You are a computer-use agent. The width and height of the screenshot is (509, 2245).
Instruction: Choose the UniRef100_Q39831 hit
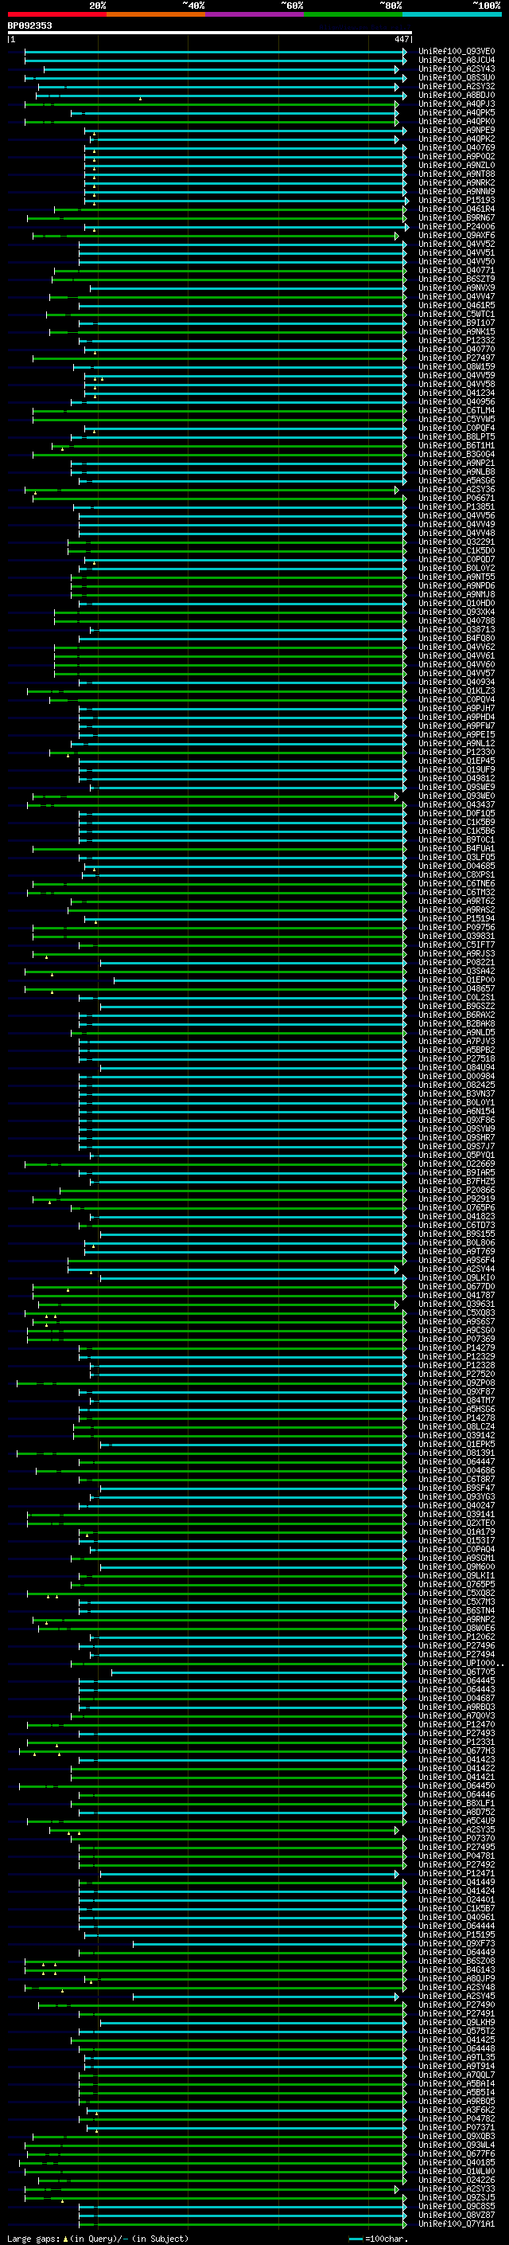pos(456,936)
